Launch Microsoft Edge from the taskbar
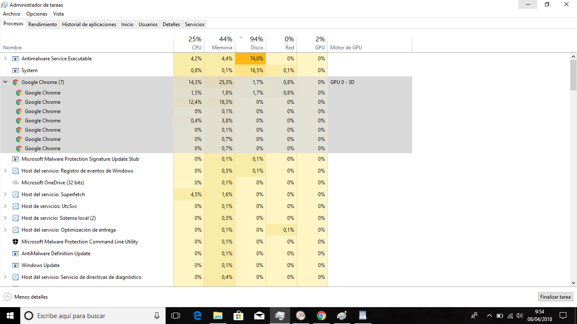Viewport: 577px width, 324px height. [197, 316]
